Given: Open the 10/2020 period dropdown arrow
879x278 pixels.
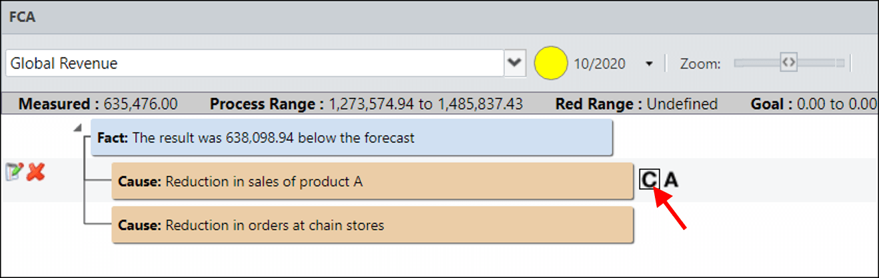Looking at the screenshot, I should [649, 64].
